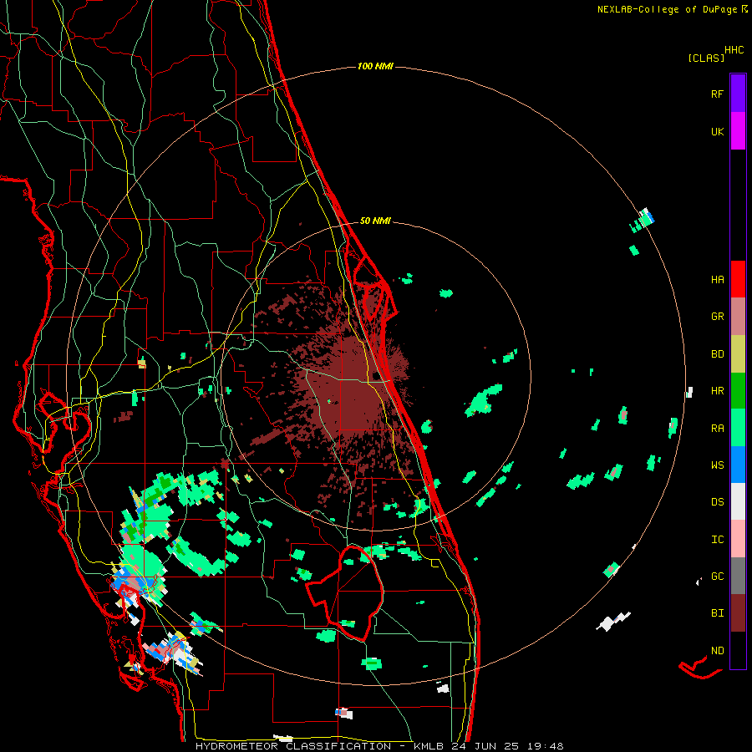Click the 50 NMI range ring label
Image resolution: width=752 pixels, height=752 pixels.
(x=375, y=221)
